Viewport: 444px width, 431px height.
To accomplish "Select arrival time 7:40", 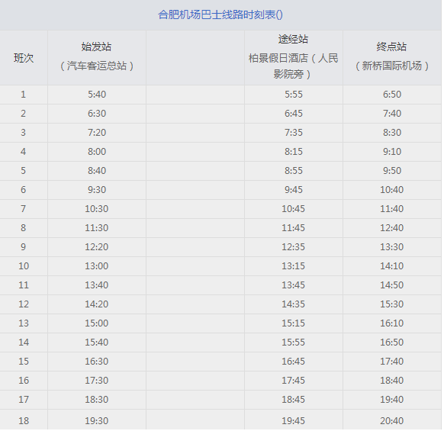I will [392, 114].
